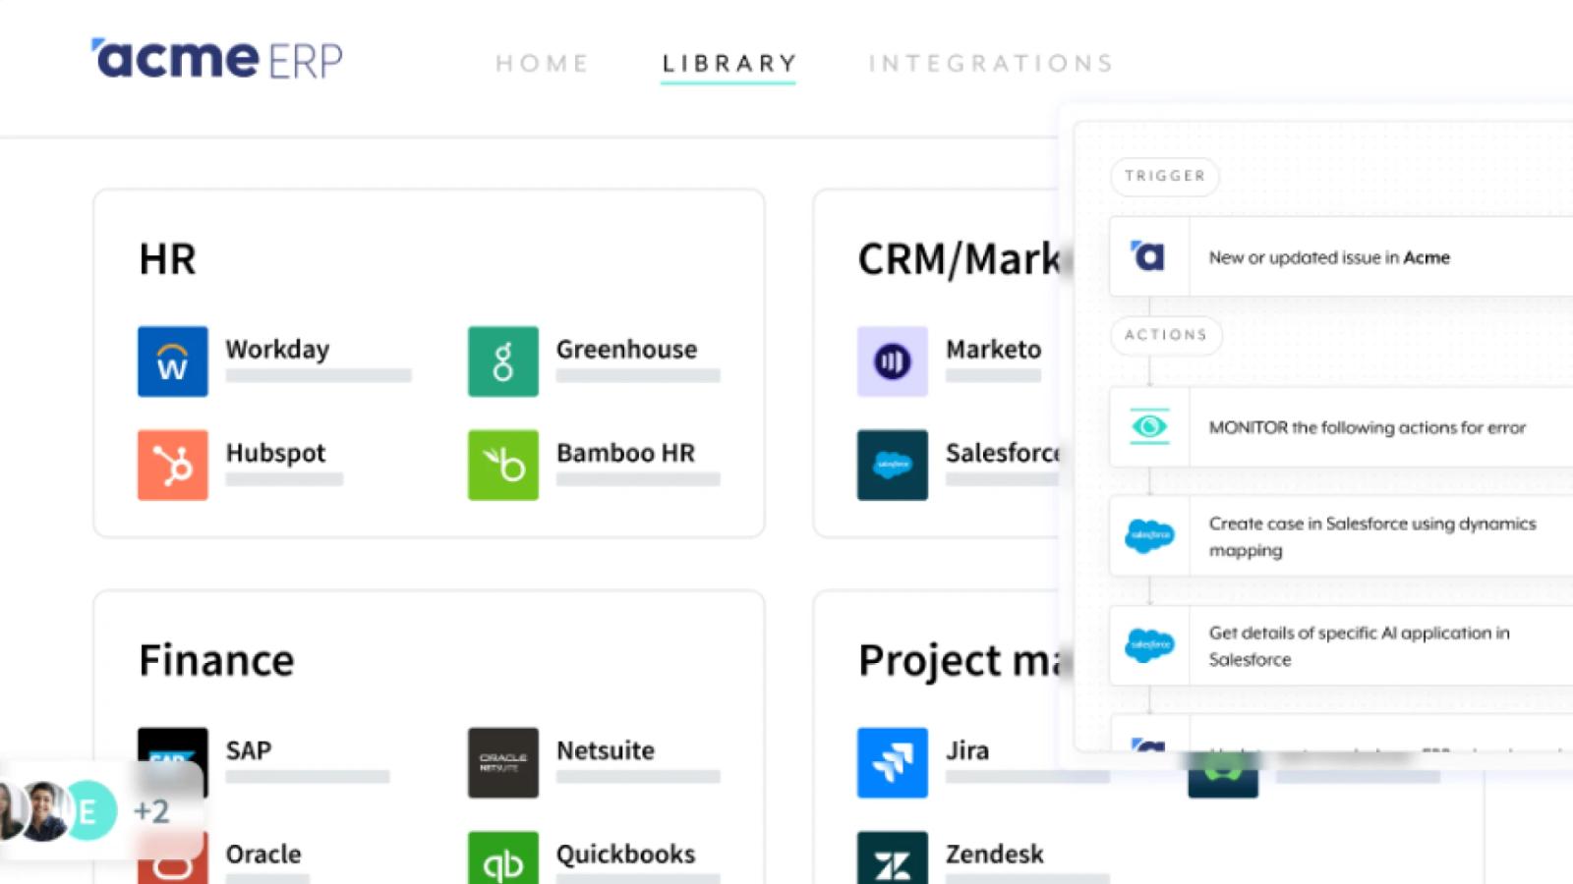Switch to the LIBRARY tab
The width and height of the screenshot is (1573, 884).
point(728,64)
